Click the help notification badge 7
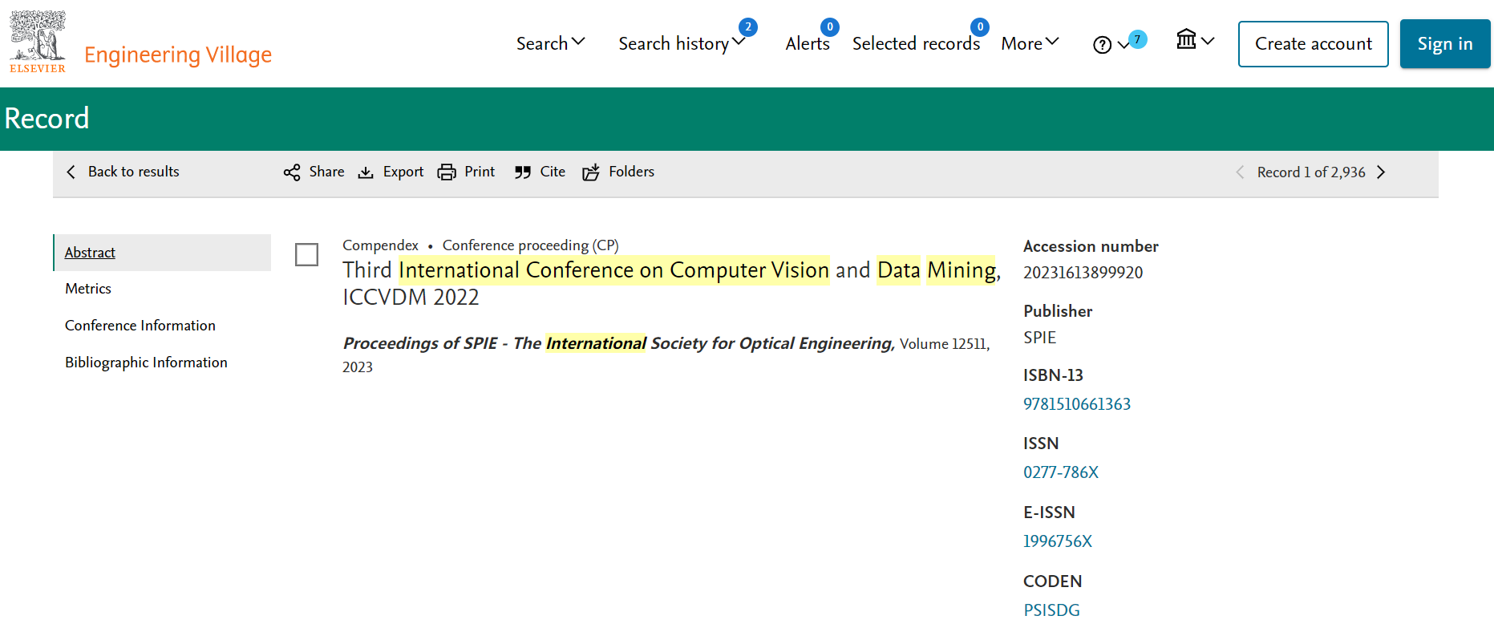 coord(1137,39)
